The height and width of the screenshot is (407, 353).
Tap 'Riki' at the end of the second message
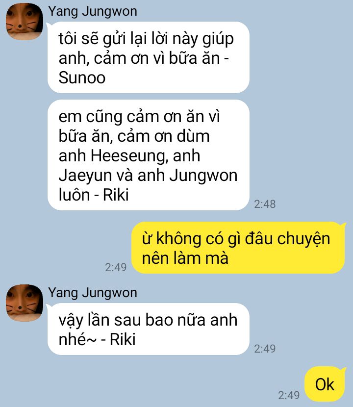116,195
